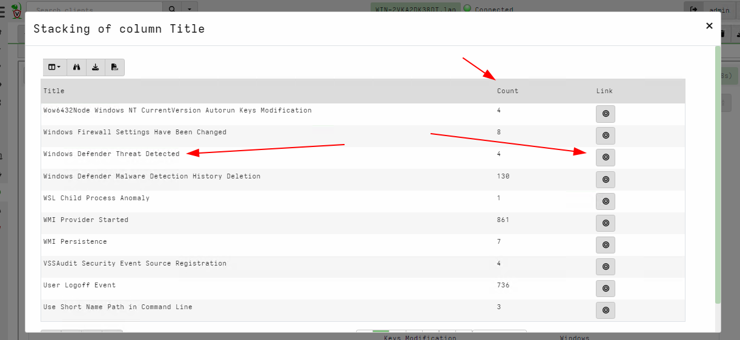The height and width of the screenshot is (340, 740).
Task: Open link for Windows Defender Threat Detected
Action: 605,157
